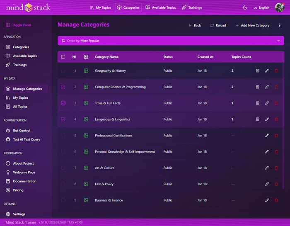Open the English language selector
Screen dimensions: 290x226
[x=261, y=7]
